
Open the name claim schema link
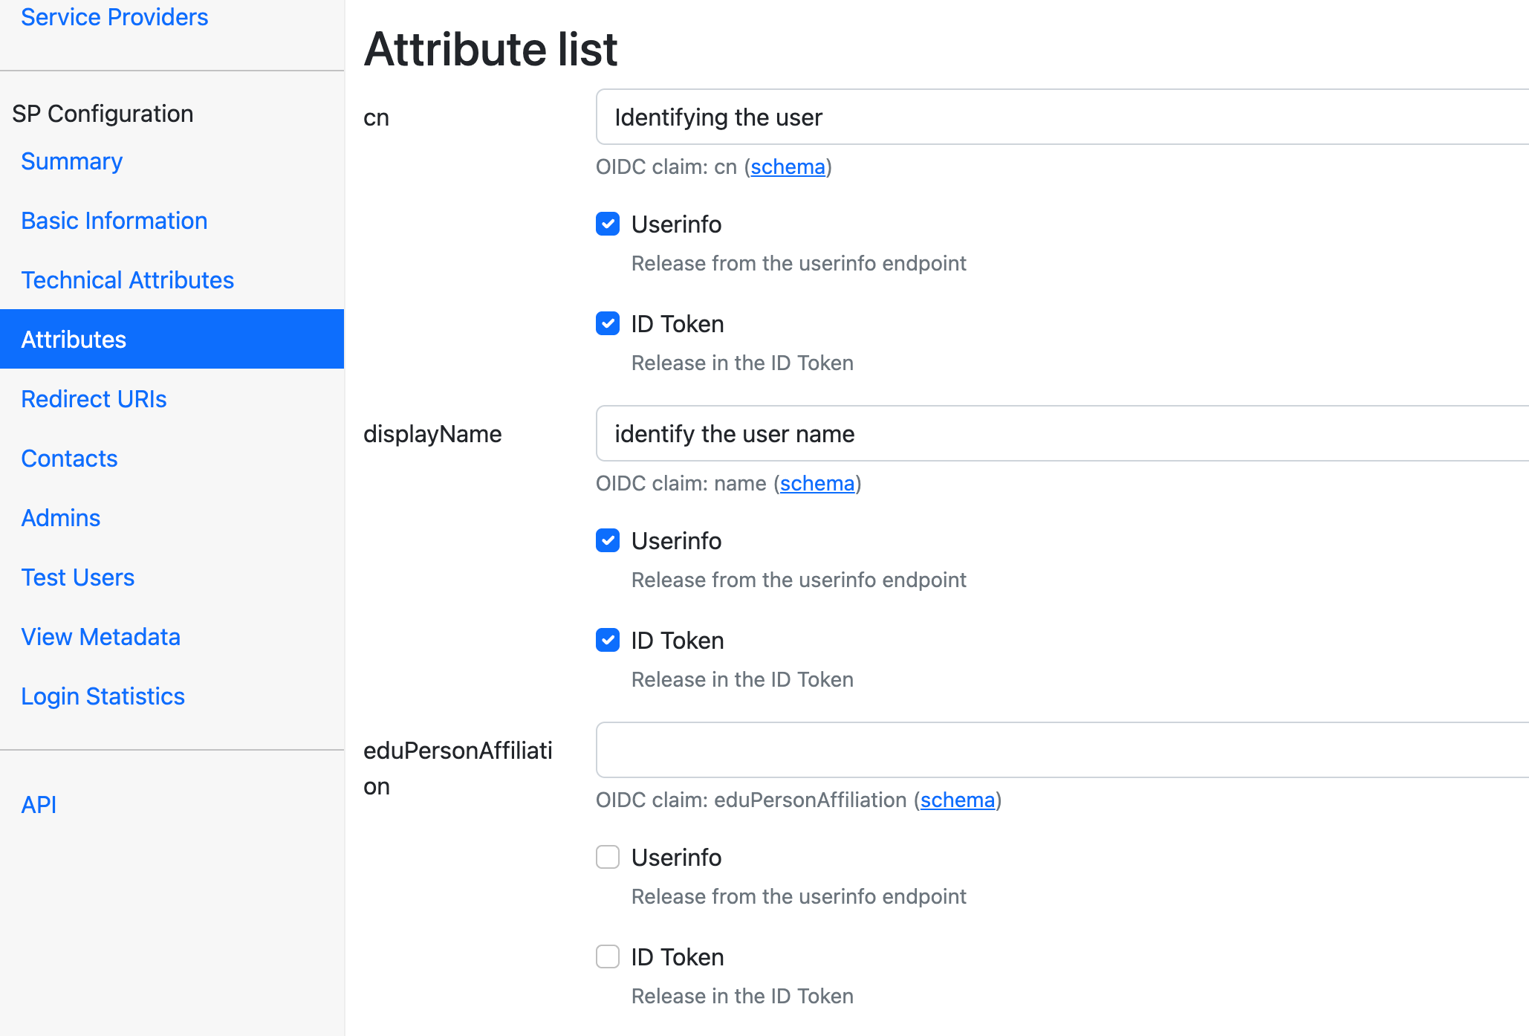click(x=817, y=484)
